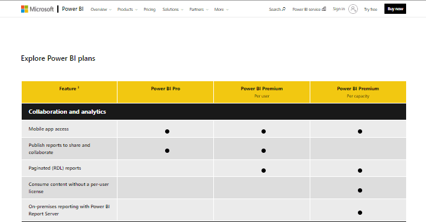
Task: Click the Power BI brand link
Action: click(72, 9)
